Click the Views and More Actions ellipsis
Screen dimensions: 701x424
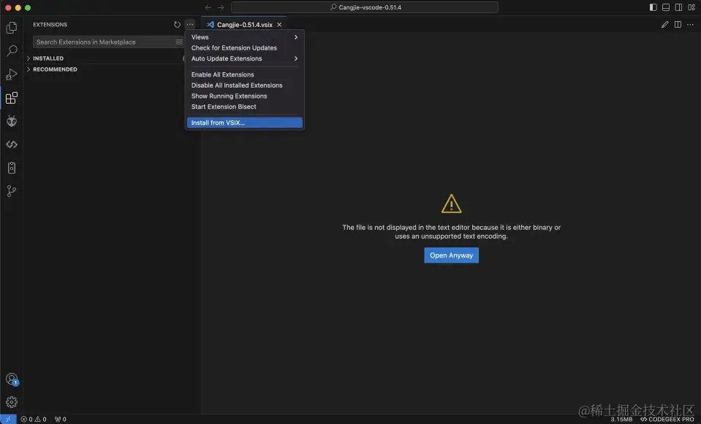click(190, 25)
